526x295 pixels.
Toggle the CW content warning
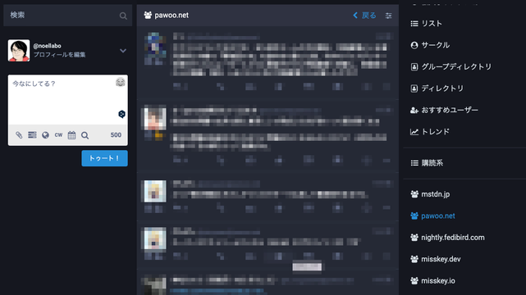coord(58,135)
